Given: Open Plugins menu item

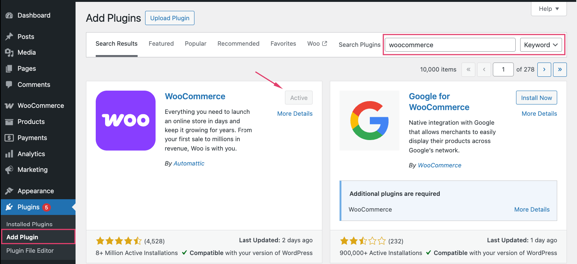Looking at the screenshot, I should coord(38,207).
